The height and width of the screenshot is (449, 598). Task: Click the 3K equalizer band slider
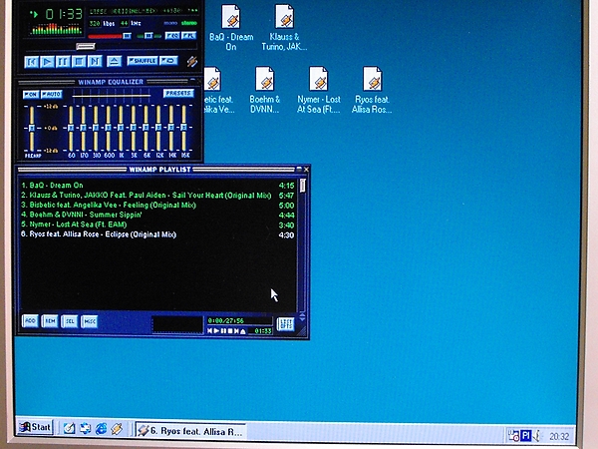click(x=134, y=128)
